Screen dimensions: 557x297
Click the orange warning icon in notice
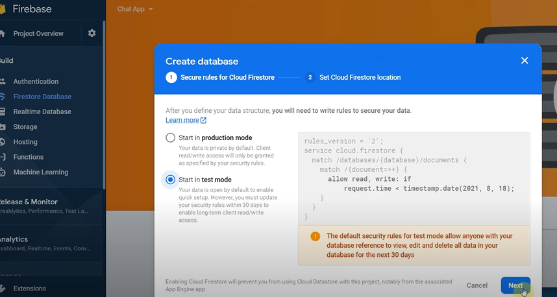[315, 236]
